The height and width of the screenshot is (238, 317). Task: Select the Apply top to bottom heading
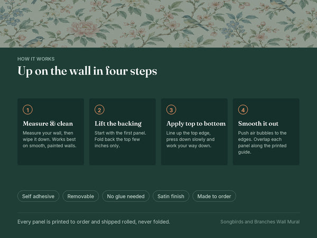pos(196,123)
